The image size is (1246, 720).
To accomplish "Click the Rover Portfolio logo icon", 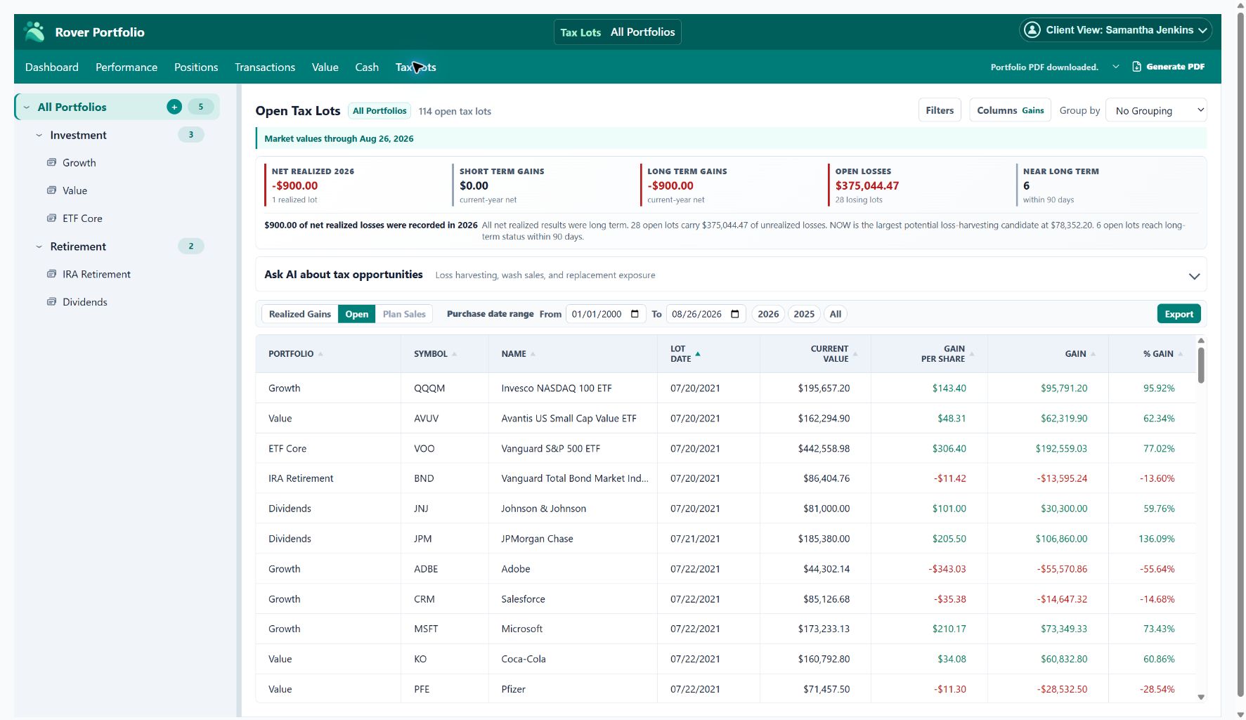I will point(34,32).
